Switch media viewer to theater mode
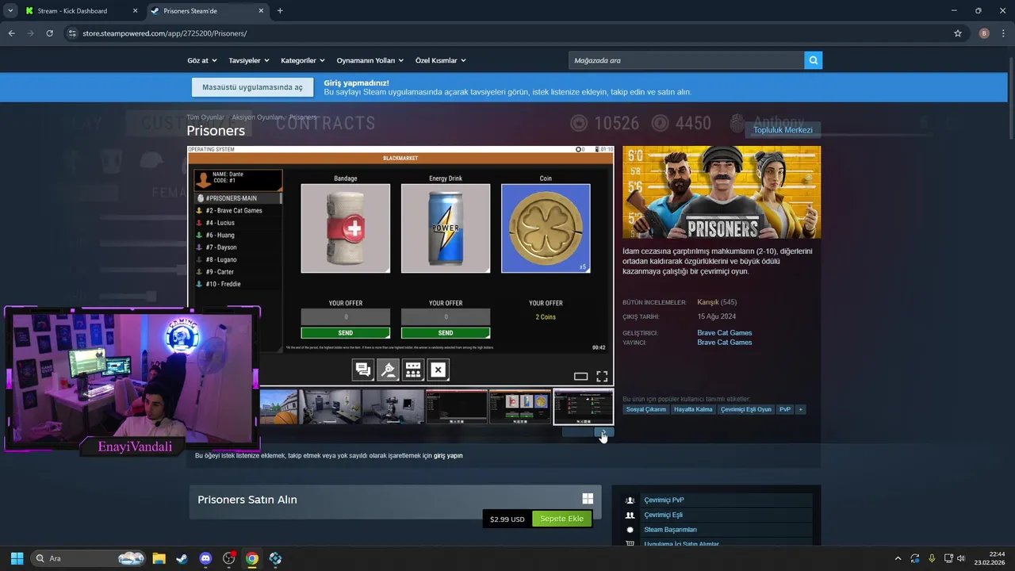This screenshot has height=571, width=1015. 580,377
